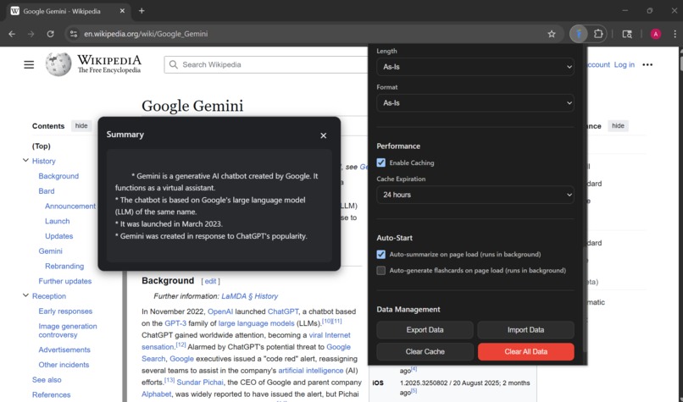Go to See also in contents
The image size is (683, 402).
point(47,380)
